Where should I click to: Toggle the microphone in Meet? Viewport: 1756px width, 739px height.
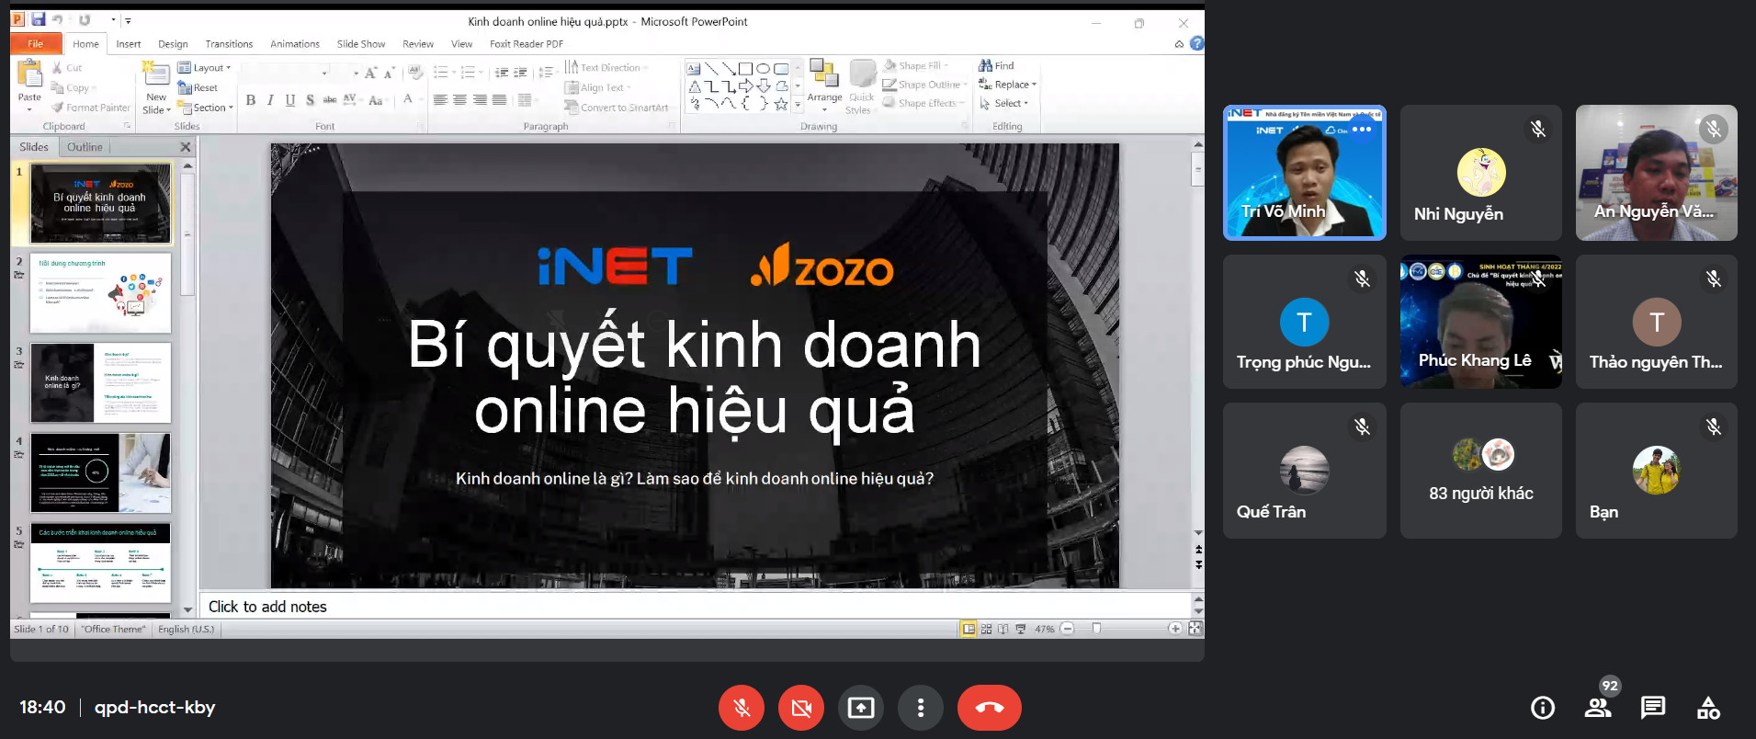(x=742, y=708)
